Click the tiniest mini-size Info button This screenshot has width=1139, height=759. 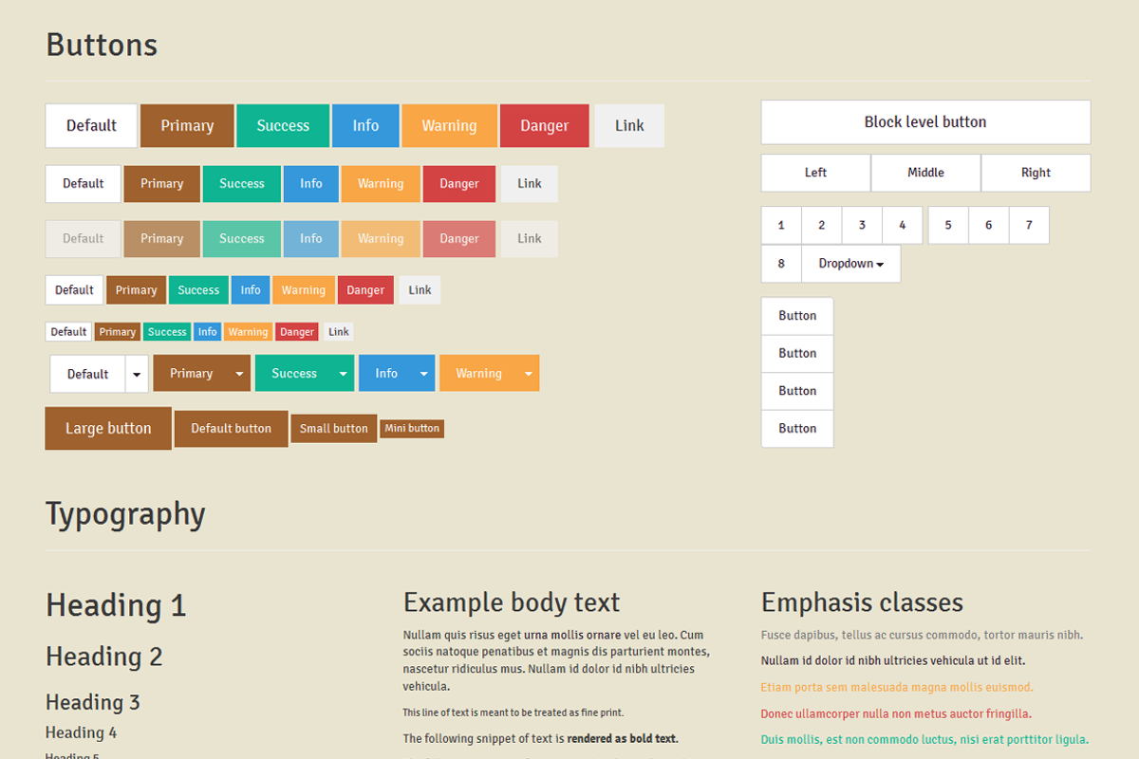click(x=208, y=332)
